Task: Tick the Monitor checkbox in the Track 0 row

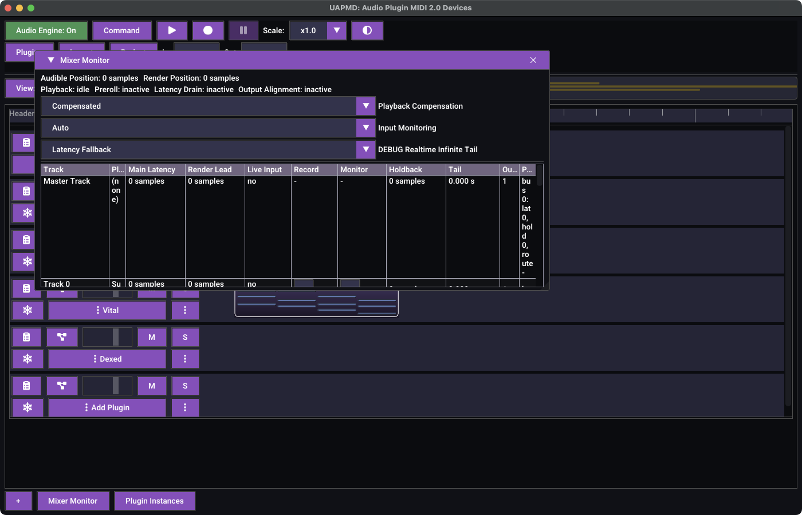Action: point(350,283)
